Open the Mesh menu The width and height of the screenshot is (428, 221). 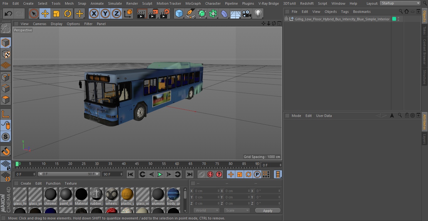coord(69,3)
